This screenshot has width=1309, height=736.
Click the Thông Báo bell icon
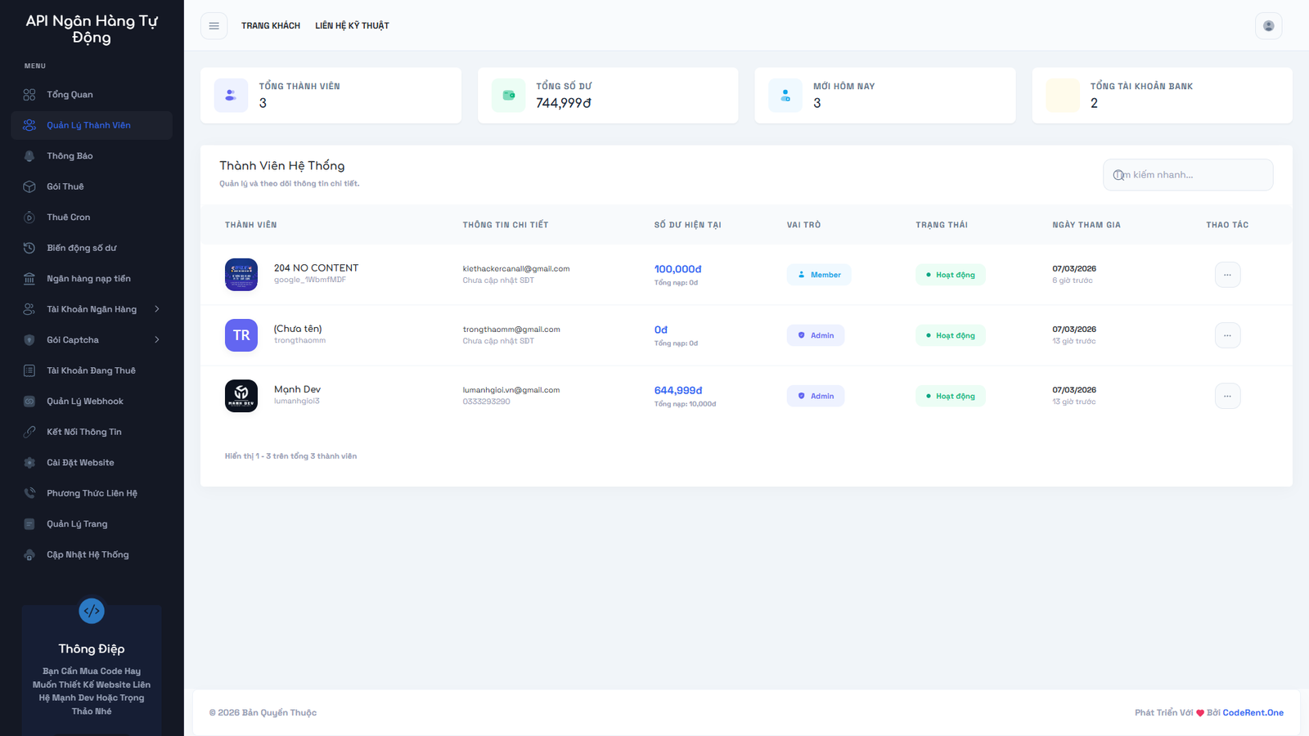coord(29,156)
